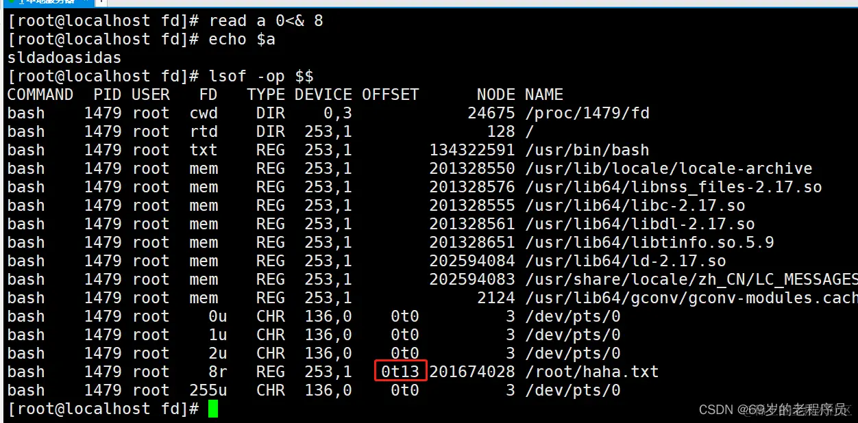The image size is (858, 423).
Task: Click the '1u' file descriptor entry
Action: pyautogui.click(x=218, y=335)
